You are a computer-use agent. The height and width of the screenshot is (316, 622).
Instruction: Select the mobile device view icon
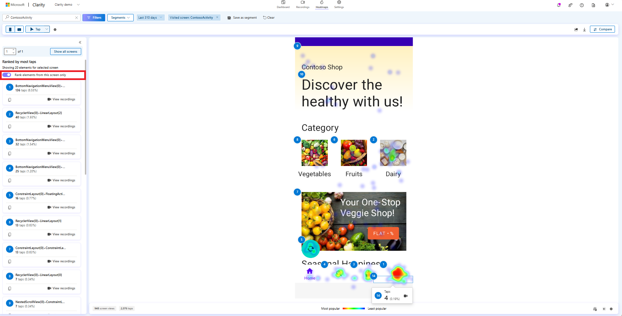10,29
